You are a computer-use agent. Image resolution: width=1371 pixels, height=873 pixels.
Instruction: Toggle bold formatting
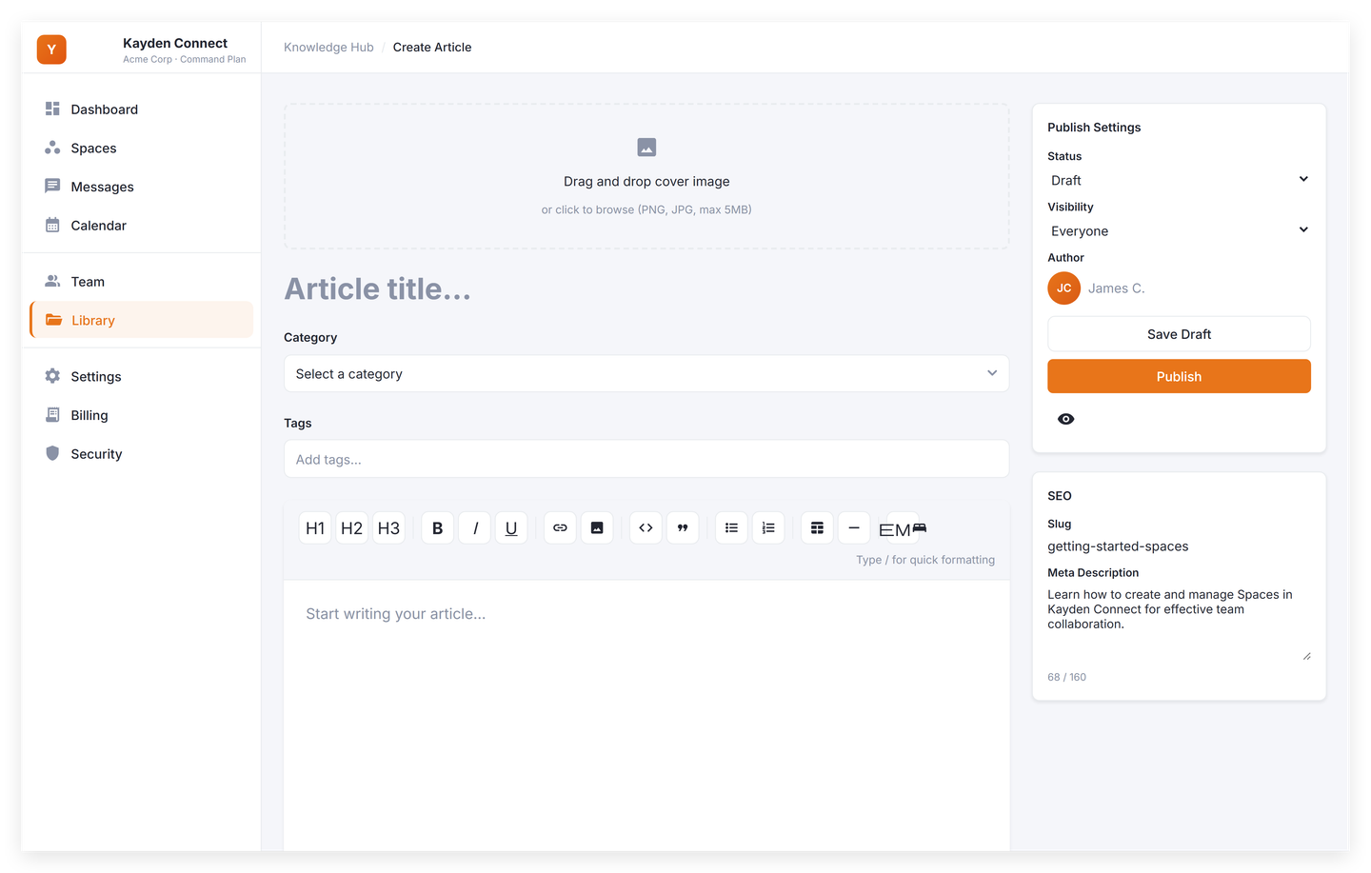(x=438, y=528)
